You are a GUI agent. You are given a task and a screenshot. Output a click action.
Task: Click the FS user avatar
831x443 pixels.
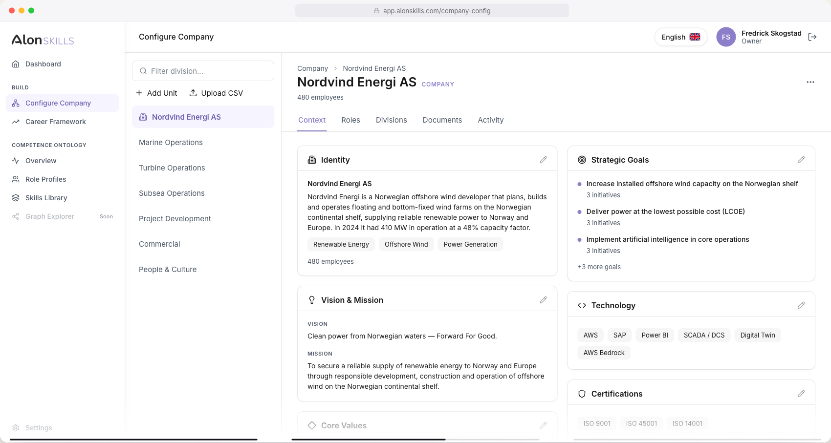(726, 37)
